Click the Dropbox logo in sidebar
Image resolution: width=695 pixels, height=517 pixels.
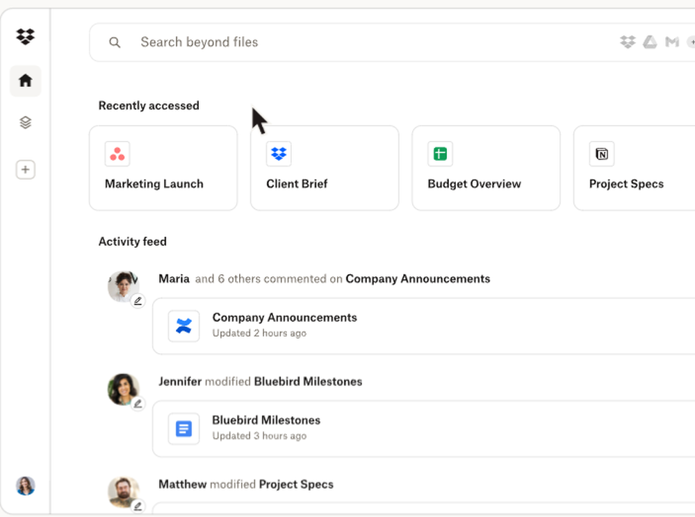[x=25, y=36]
